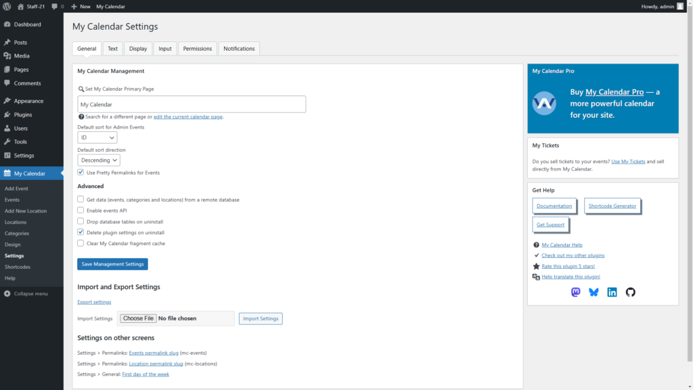Disable Use Pretty Permalinks for Events
Image resolution: width=693 pixels, height=390 pixels.
pos(81,173)
